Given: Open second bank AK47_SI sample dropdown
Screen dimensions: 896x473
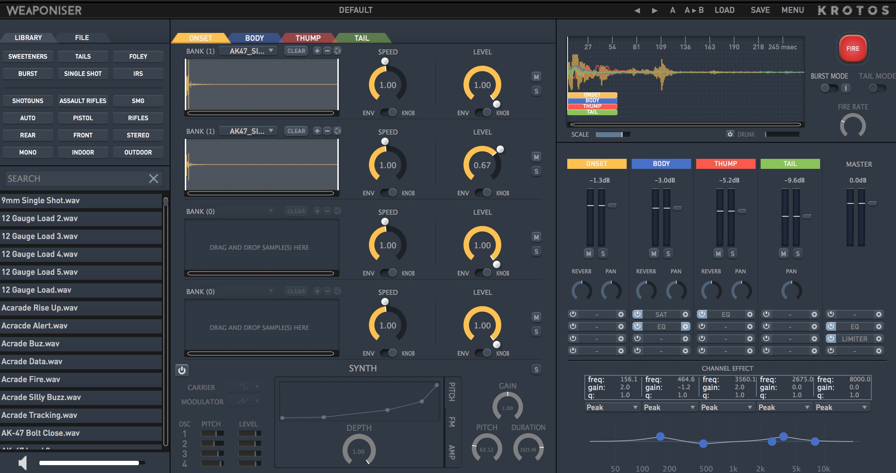Looking at the screenshot, I should pyautogui.click(x=248, y=131).
